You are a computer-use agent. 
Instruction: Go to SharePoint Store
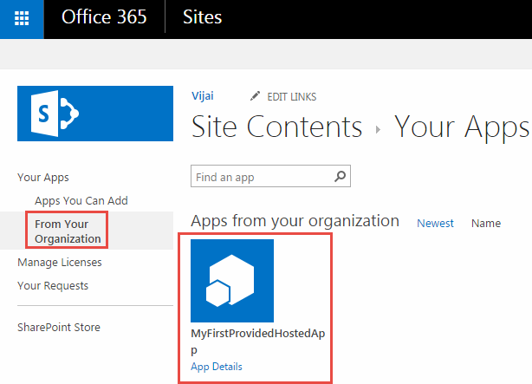(58, 327)
